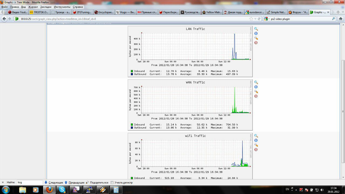
Task: Zoom the wifi Traffic graph with magnifier icon
Action: [256, 136]
